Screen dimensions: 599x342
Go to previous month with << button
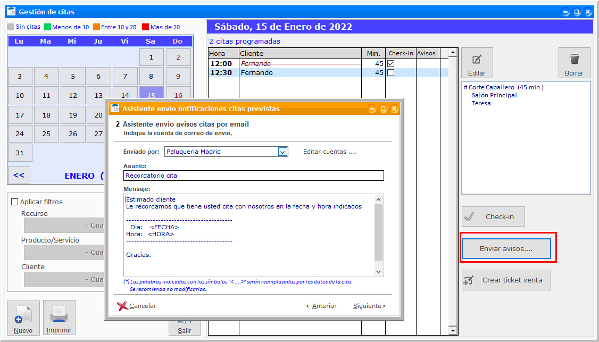[x=19, y=176]
